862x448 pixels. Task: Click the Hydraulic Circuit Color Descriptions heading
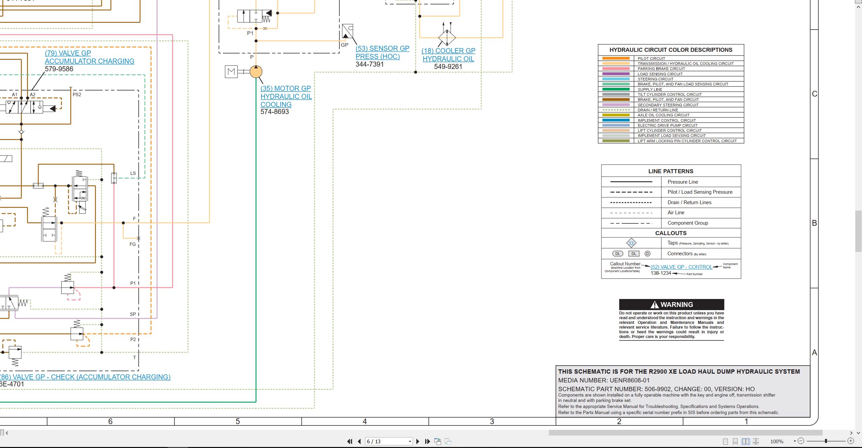[x=671, y=50]
